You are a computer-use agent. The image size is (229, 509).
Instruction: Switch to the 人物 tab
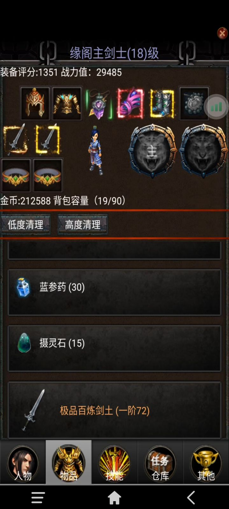click(x=23, y=463)
